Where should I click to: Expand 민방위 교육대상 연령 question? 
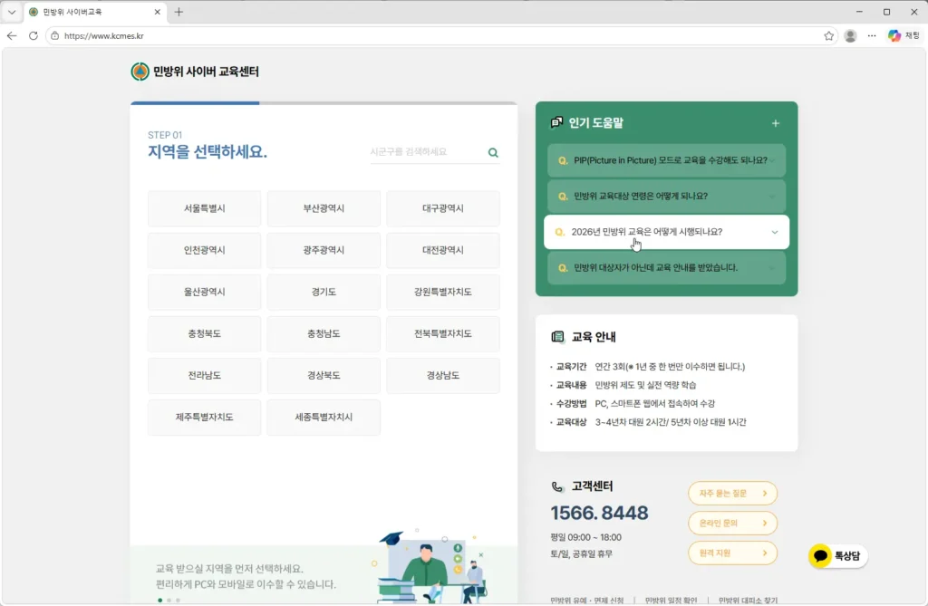[x=666, y=196]
